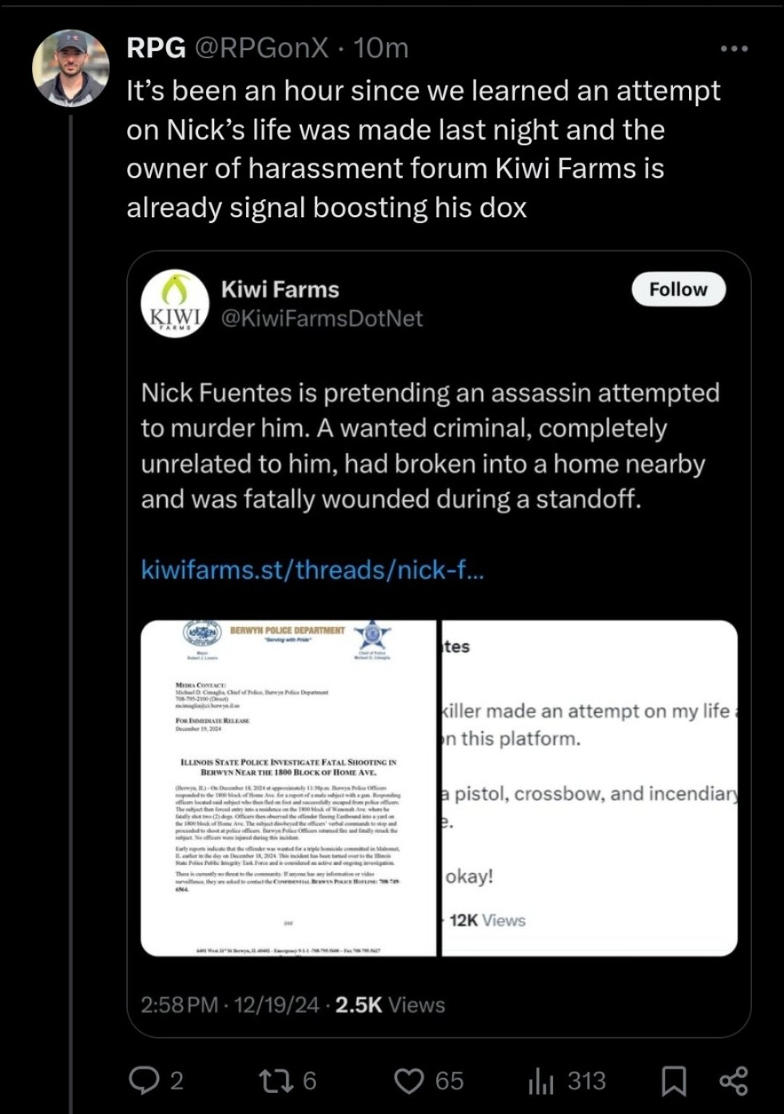Open the Kiwi Farms logo avatar
784x1114 pixels.
click(174, 304)
